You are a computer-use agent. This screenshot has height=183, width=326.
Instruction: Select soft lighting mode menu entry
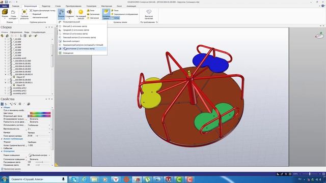click(x=83, y=26)
